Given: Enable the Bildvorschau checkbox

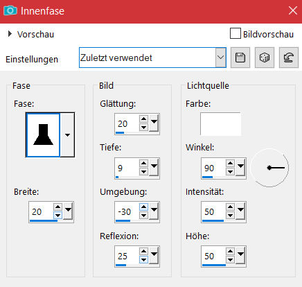Looking at the screenshot, I should pyautogui.click(x=236, y=34).
